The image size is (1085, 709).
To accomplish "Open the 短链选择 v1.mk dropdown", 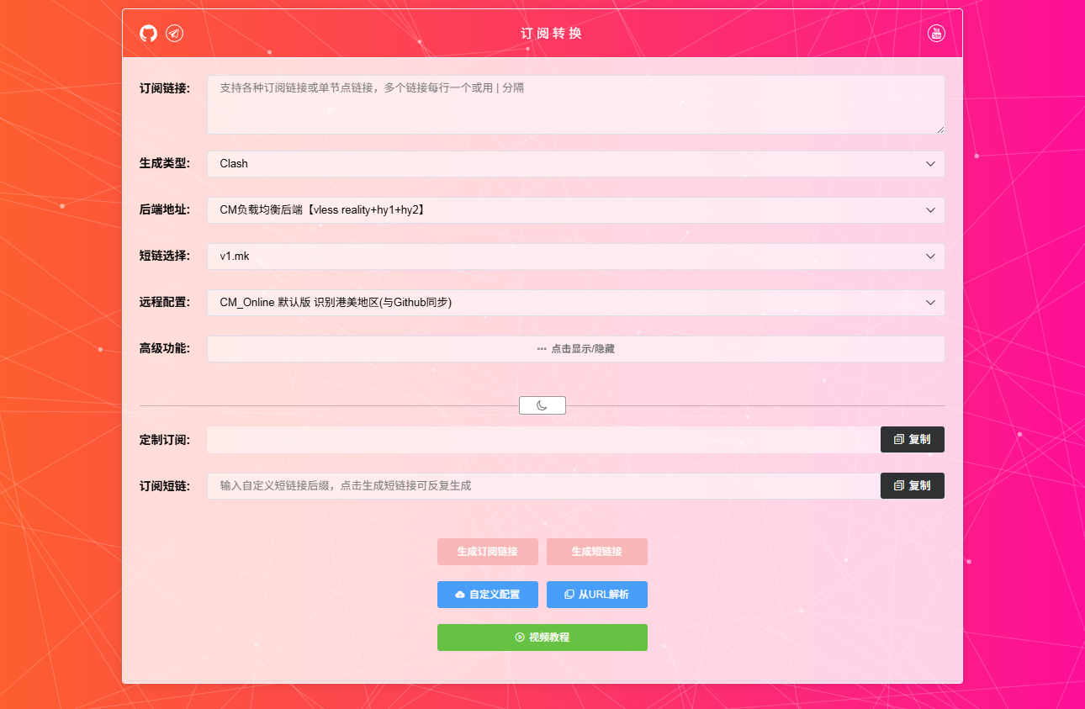I will [x=575, y=256].
